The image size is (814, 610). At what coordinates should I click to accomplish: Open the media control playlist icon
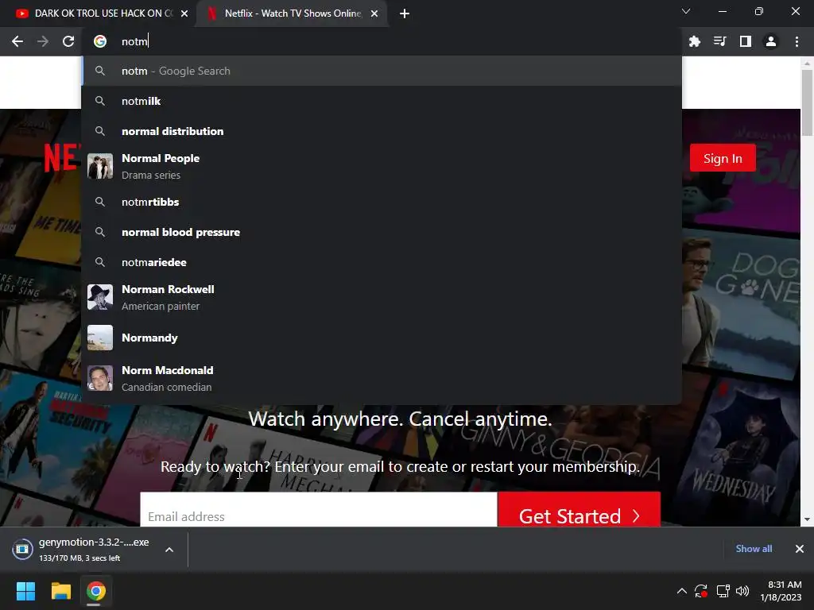(x=720, y=41)
